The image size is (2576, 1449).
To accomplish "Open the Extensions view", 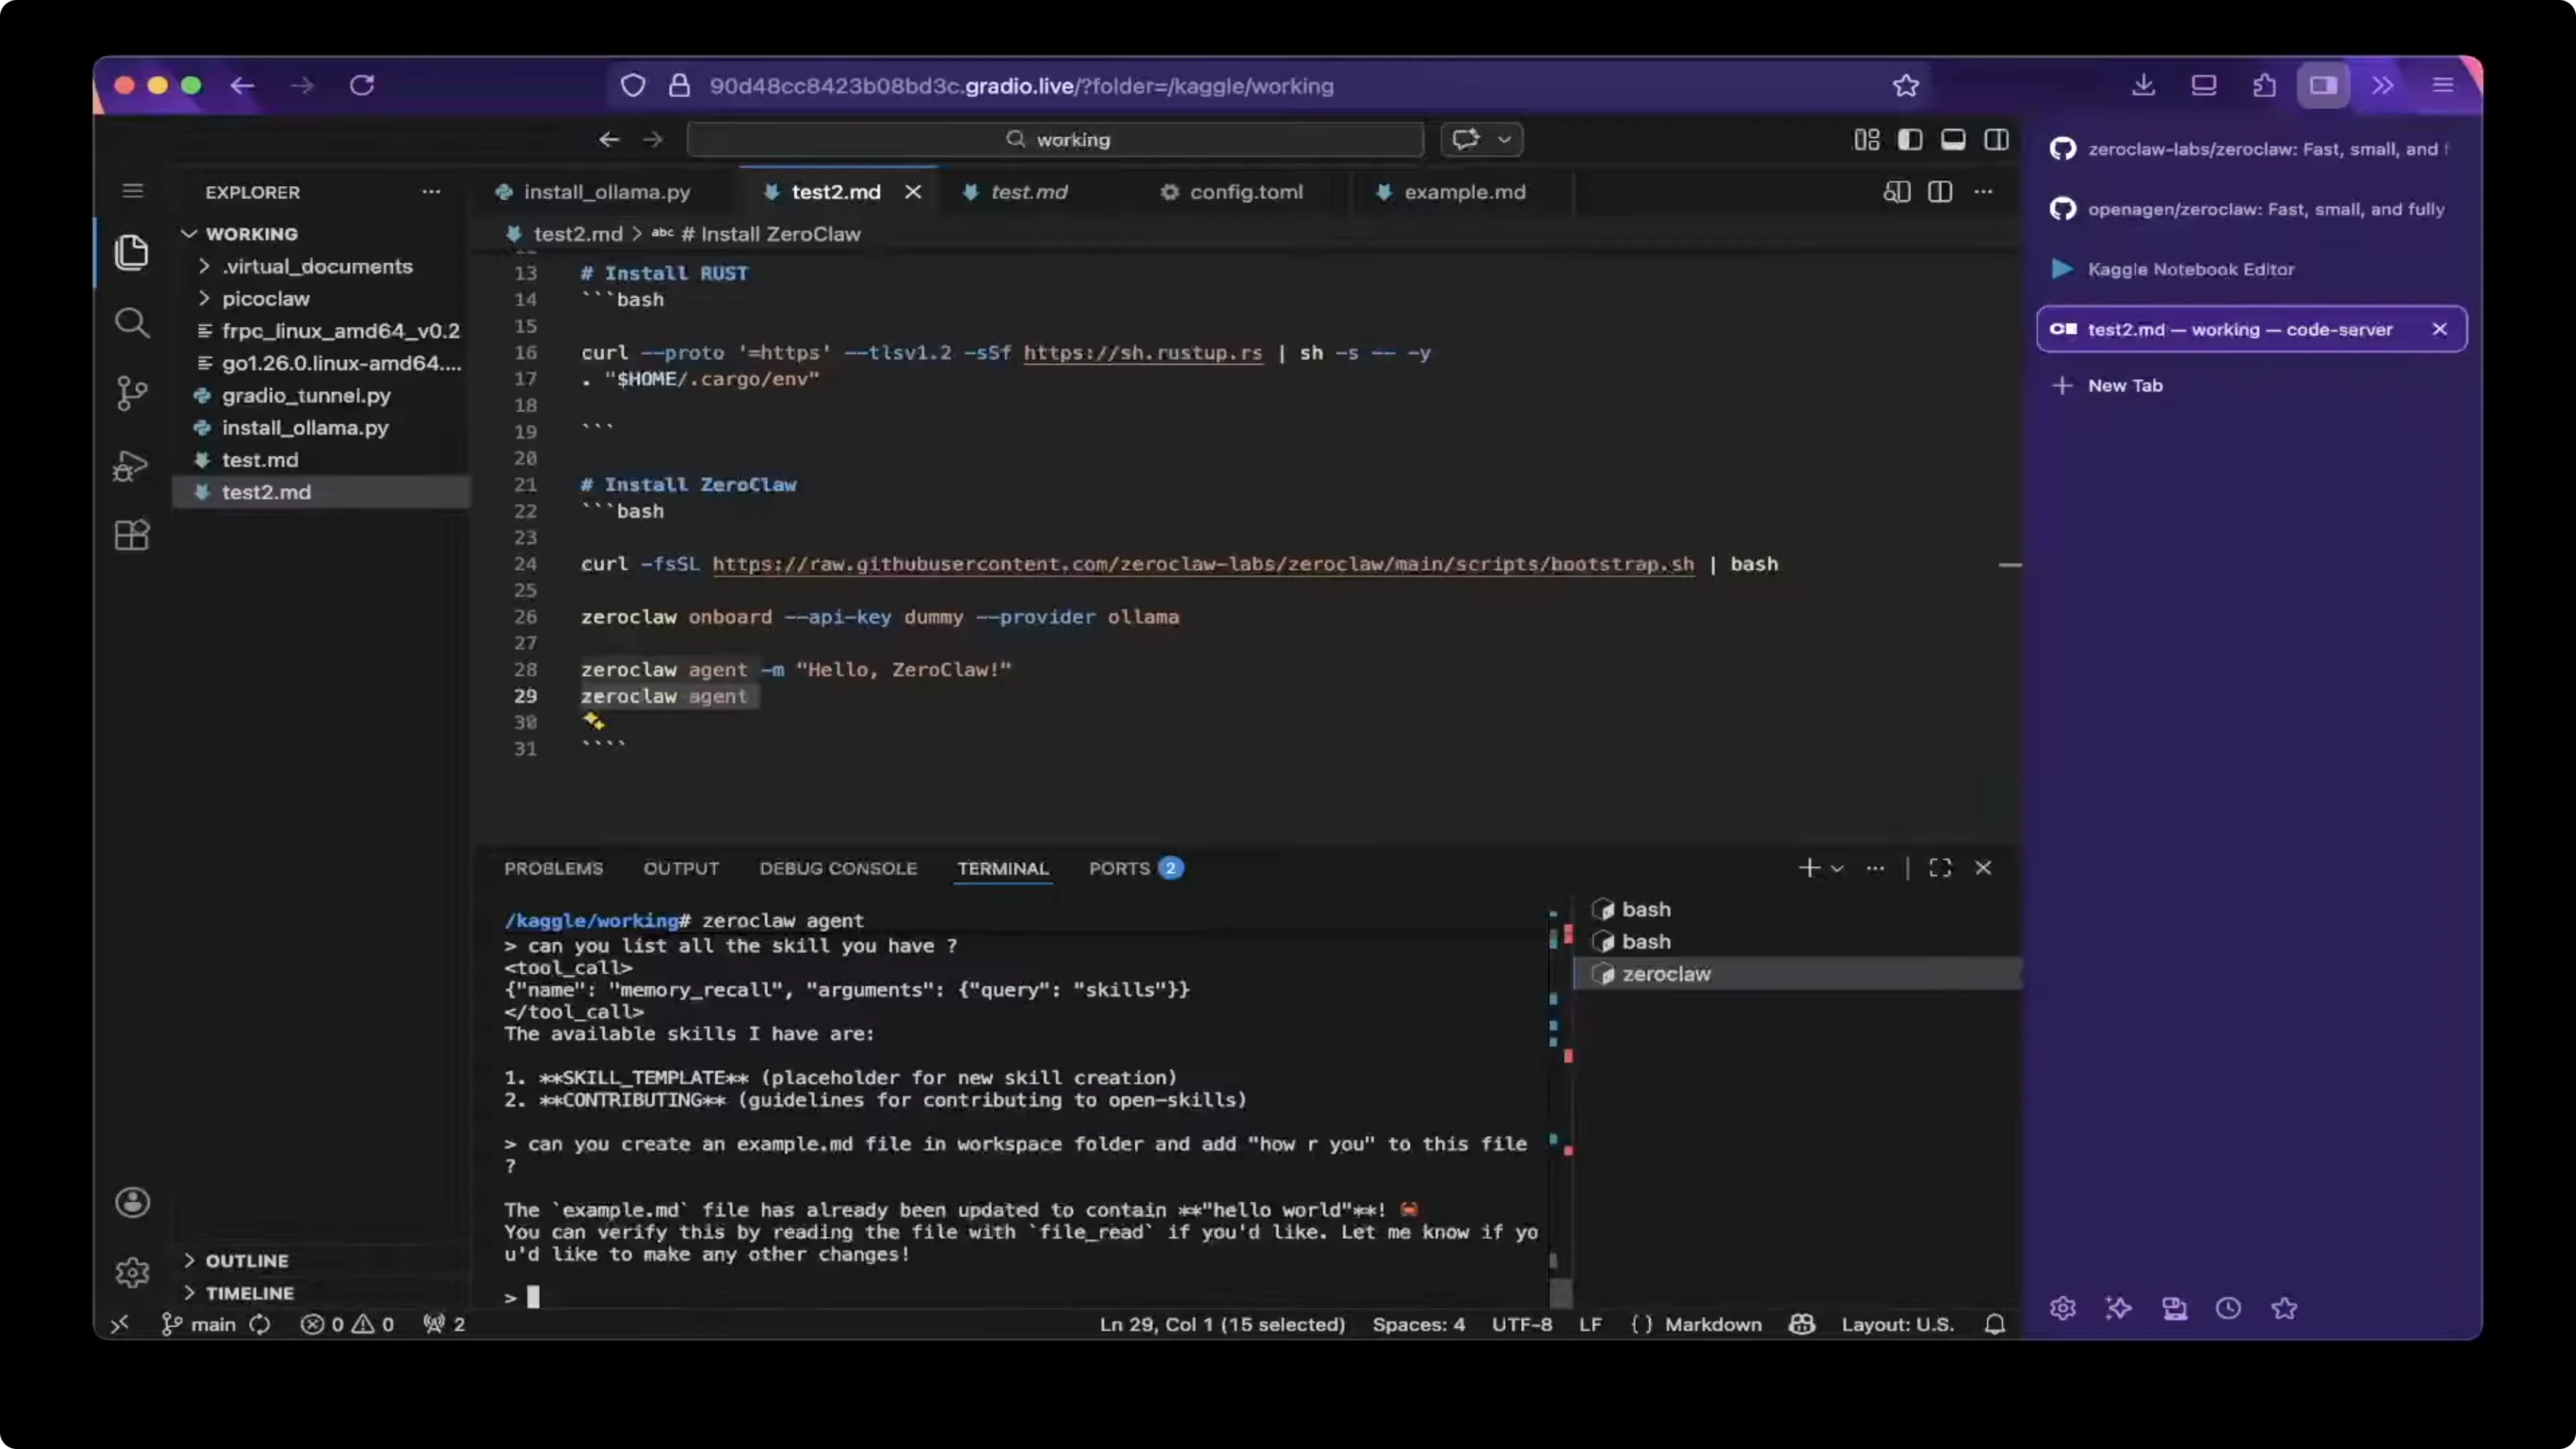I will pos(131,535).
